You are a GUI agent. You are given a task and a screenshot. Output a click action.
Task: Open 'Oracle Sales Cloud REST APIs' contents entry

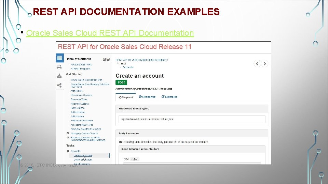click(x=86, y=80)
